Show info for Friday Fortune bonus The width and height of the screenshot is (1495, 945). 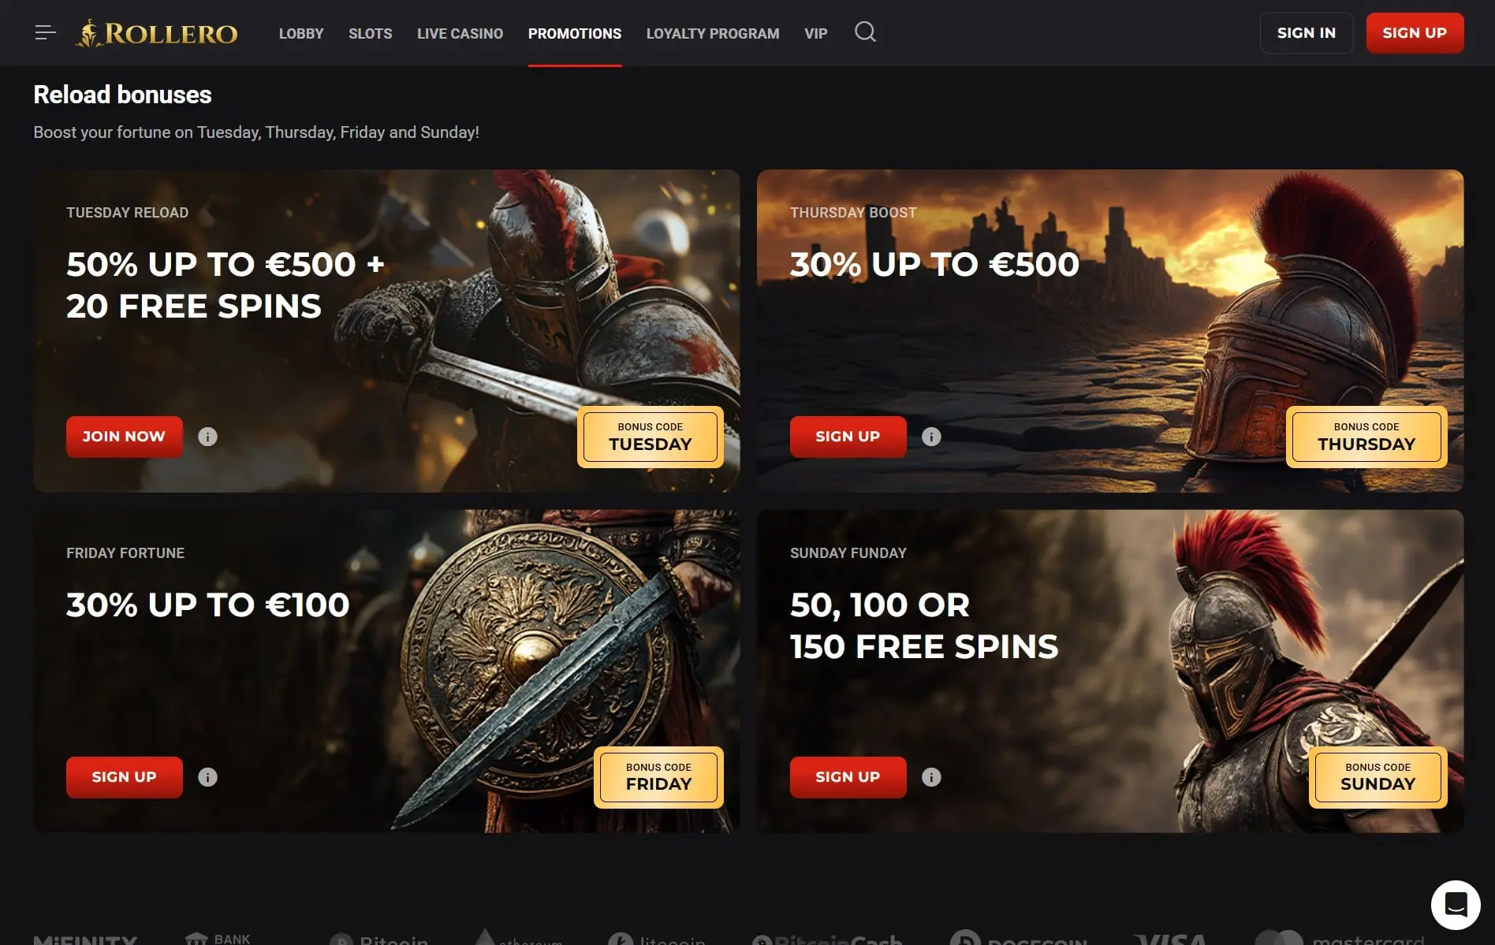pos(207,777)
